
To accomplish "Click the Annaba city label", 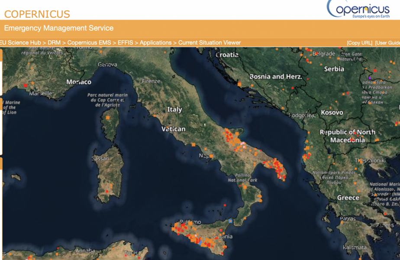I will 85,250.
